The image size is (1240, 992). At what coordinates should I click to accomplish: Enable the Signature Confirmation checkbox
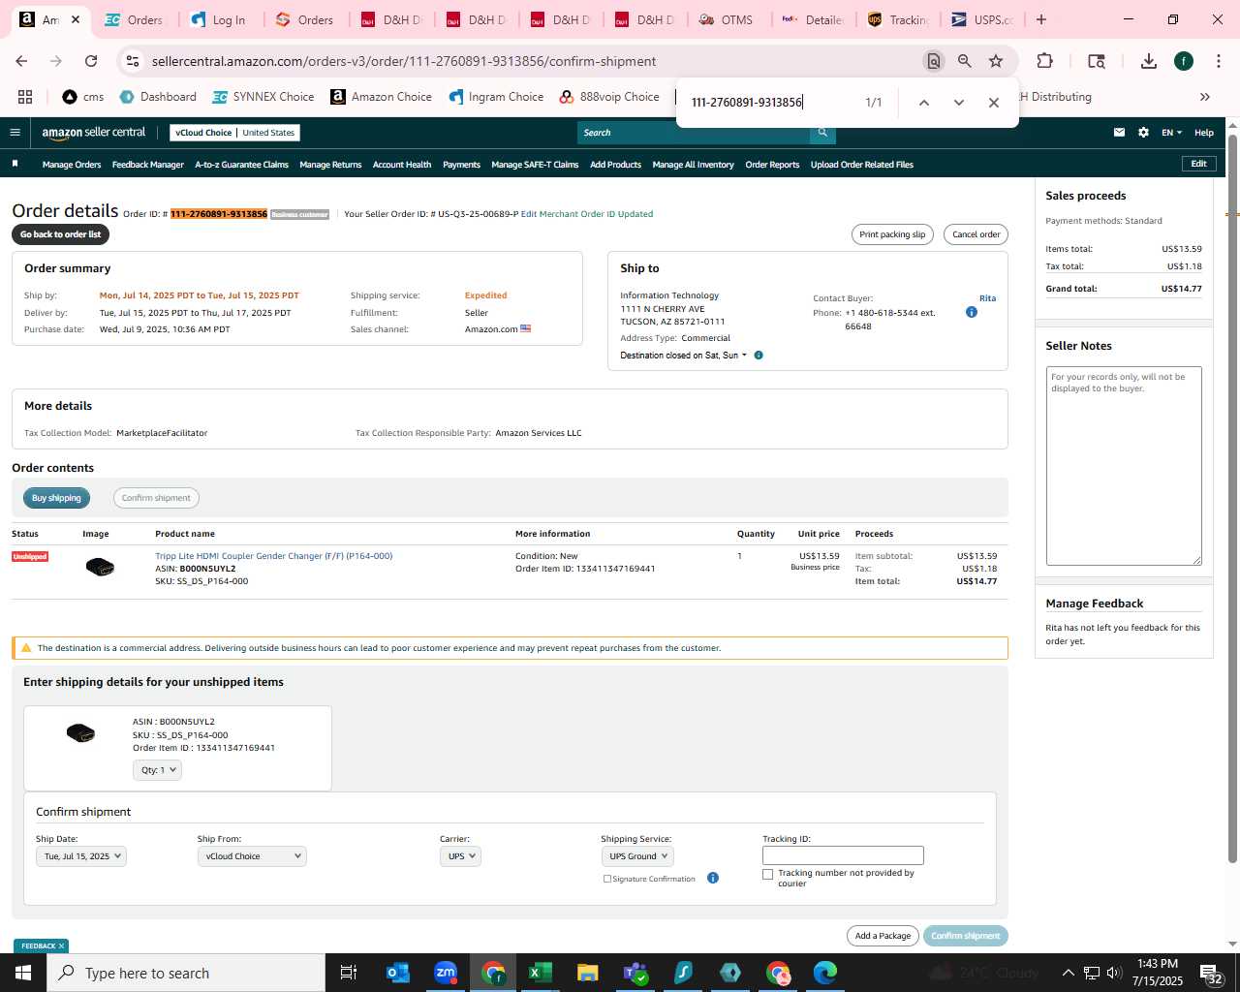click(607, 879)
